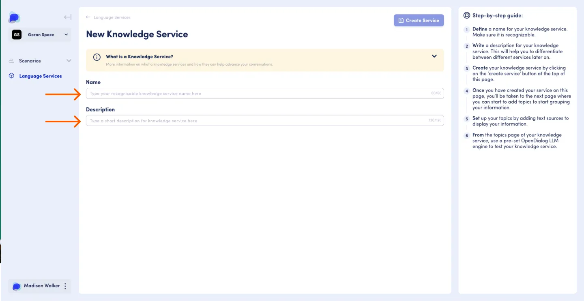Click the Name field label

93,82
